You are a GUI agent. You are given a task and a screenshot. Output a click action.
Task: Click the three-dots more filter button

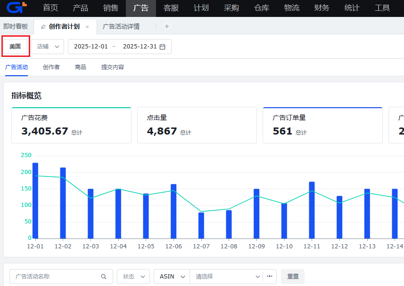tap(270, 276)
